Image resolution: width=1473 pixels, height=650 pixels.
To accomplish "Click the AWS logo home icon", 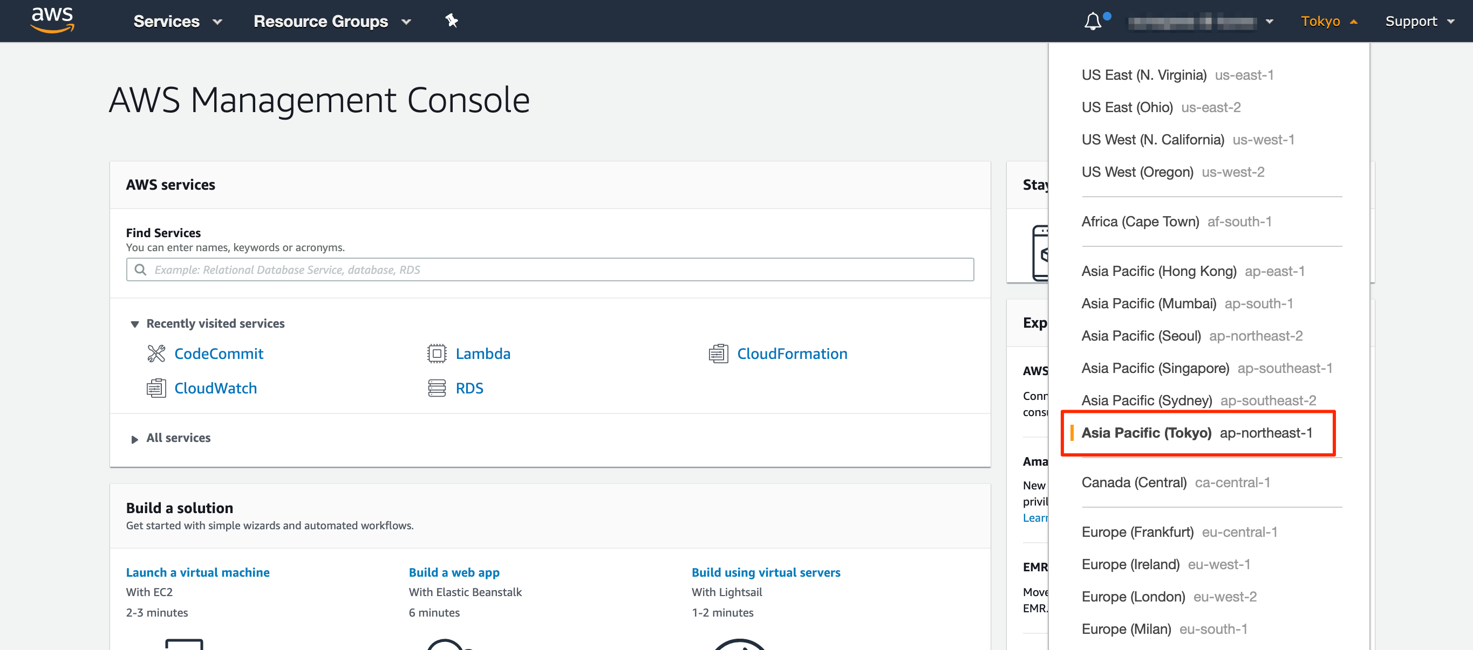I will click(52, 20).
